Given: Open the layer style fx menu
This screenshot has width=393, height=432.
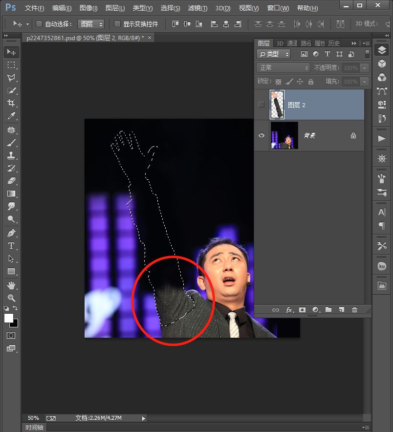Looking at the screenshot, I should [290, 310].
